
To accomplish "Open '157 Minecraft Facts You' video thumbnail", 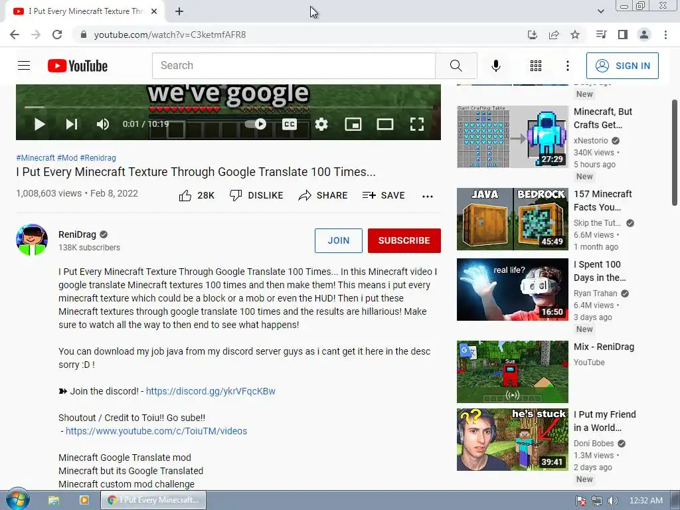I will [x=512, y=219].
